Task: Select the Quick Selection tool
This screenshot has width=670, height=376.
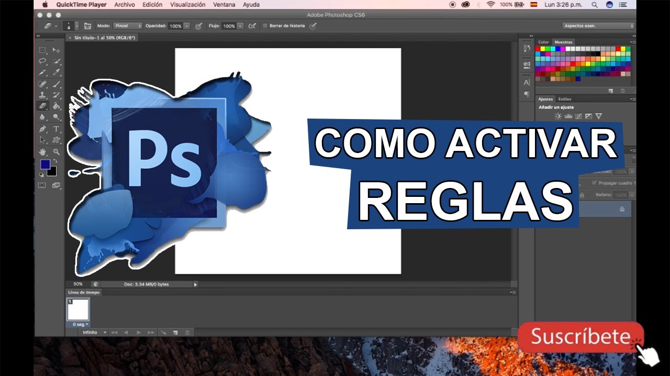Action: coord(56,61)
